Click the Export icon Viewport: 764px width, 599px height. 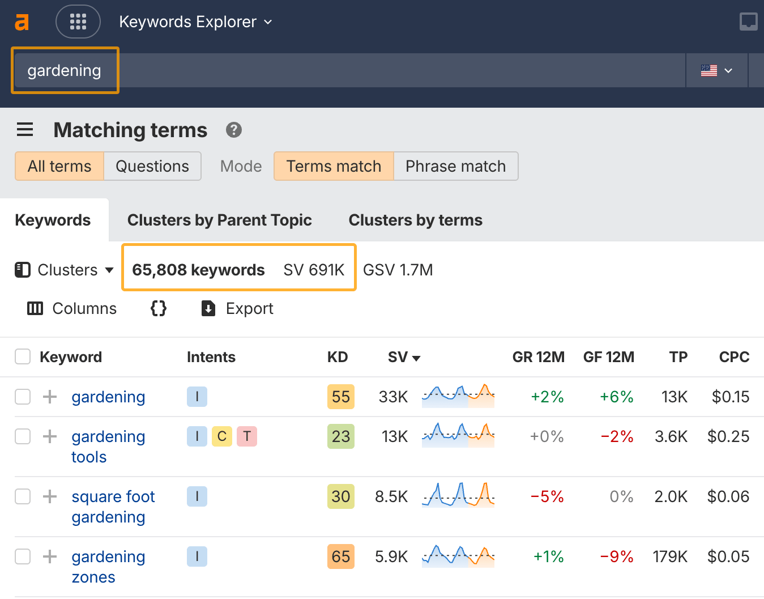point(208,308)
